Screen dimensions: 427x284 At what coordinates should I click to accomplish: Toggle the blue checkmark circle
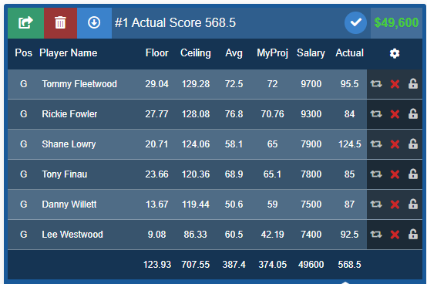pos(355,23)
